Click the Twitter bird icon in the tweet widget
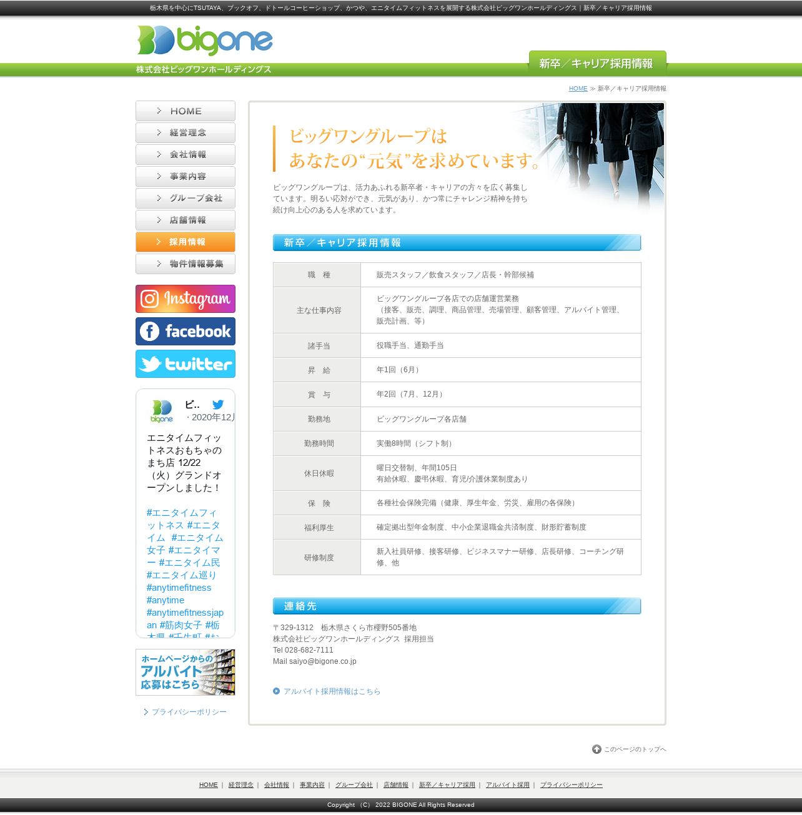Screen dimensions: 802x815 (218, 405)
